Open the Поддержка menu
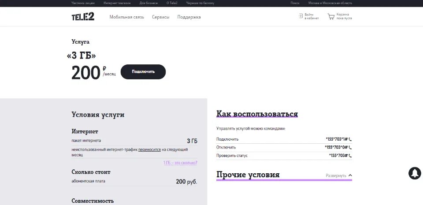423x205 pixels. 189,17
